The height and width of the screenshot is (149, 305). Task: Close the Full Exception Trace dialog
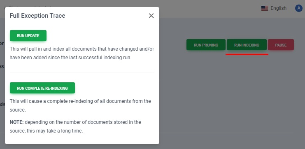pyautogui.click(x=151, y=16)
